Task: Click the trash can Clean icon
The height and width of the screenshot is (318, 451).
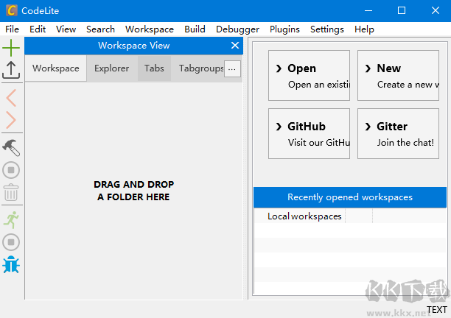Action: pyautogui.click(x=11, y=192)
